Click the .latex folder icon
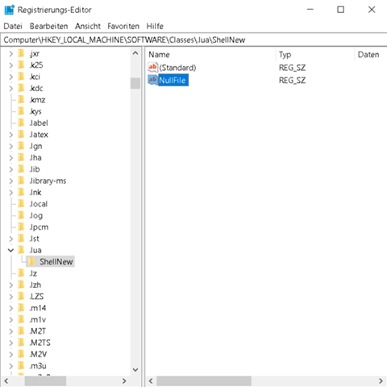387x387 pixels. coord(21,135)
